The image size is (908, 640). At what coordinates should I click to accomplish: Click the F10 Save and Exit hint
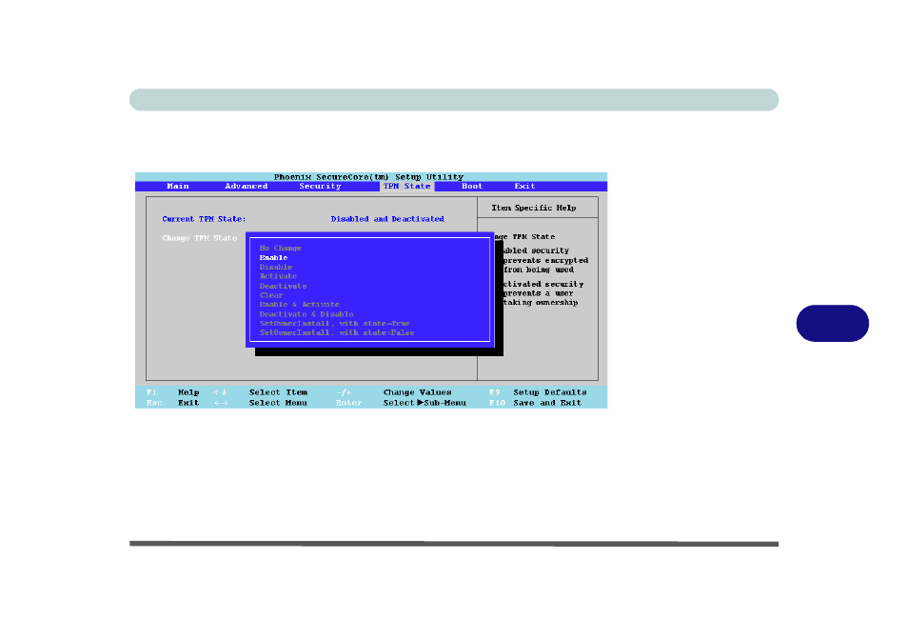(535, 403)
